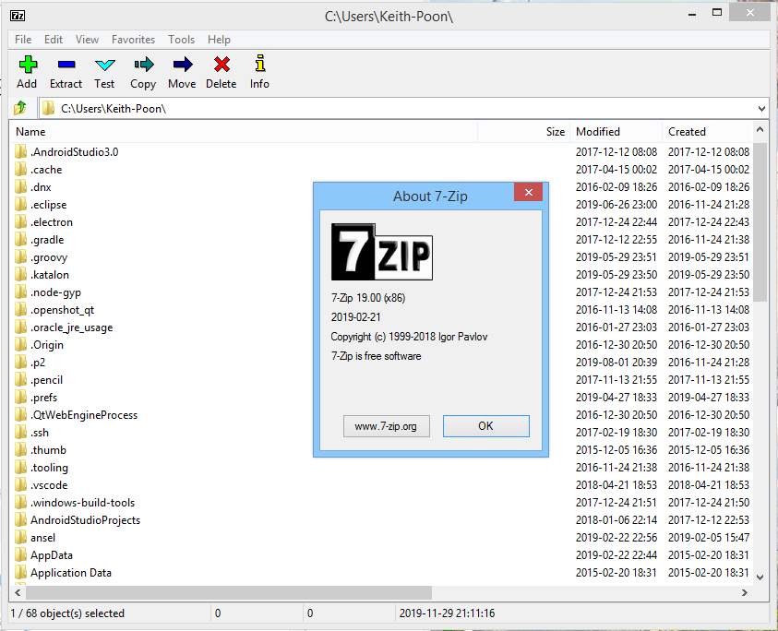Screen dimensions: 778x631
Task: Dismiss About dialog with OK
Action: click(x=485, y=426)
